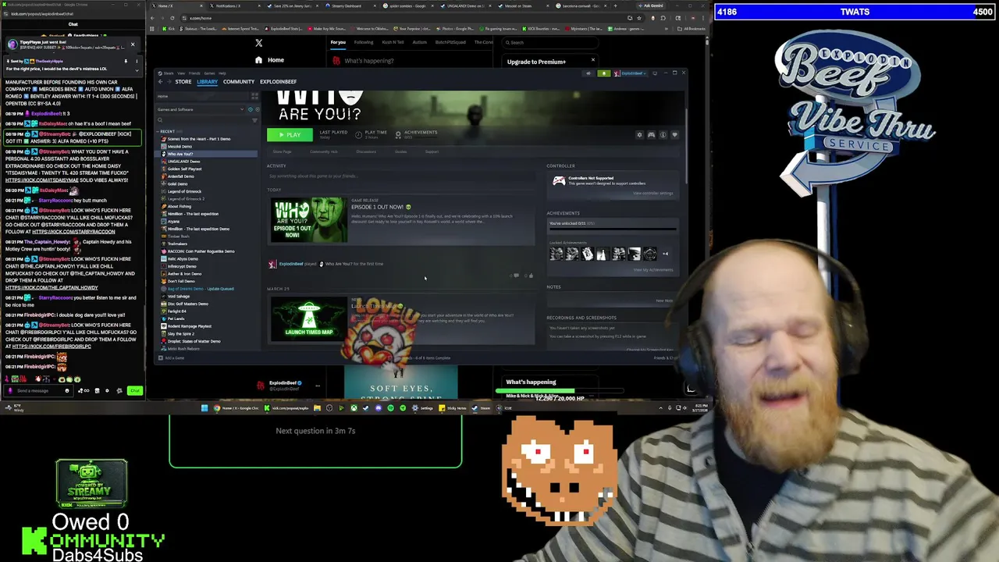Open emoji picker in chat input

pos(66,390)
